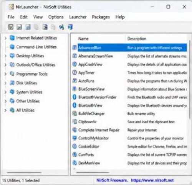Click the AlternateStreamView row icon
This screenshot has height=185, width=192.
coord(74,56)
